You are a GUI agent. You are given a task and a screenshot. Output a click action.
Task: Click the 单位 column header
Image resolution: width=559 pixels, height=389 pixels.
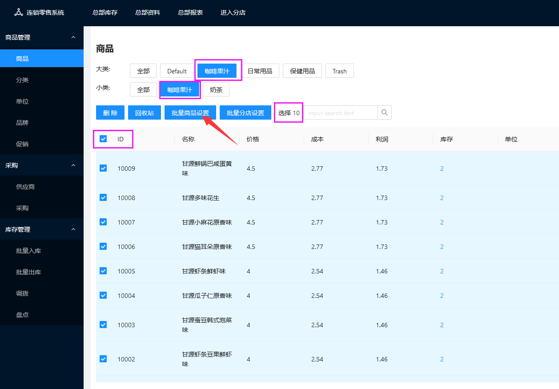point(511,139)
